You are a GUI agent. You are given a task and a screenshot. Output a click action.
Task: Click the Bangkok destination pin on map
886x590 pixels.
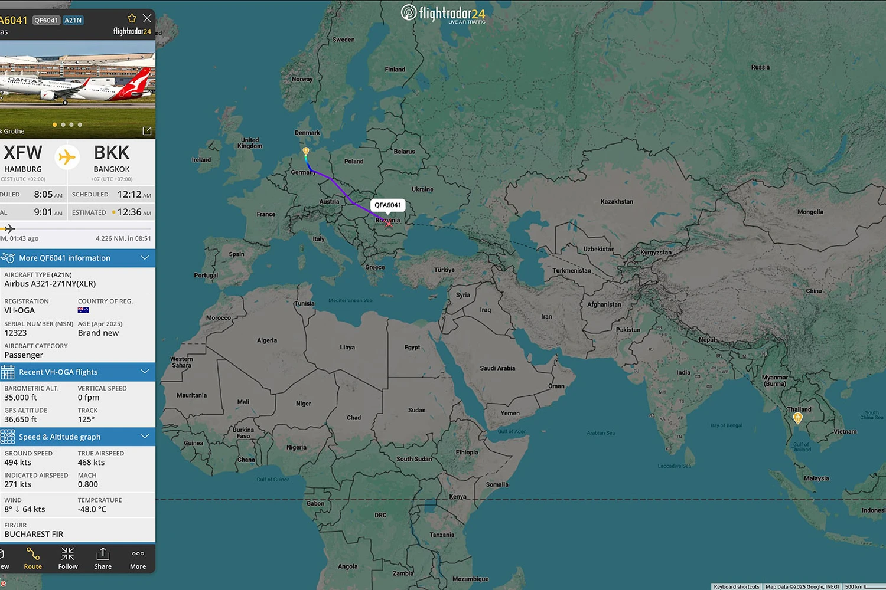pos(798,418)
